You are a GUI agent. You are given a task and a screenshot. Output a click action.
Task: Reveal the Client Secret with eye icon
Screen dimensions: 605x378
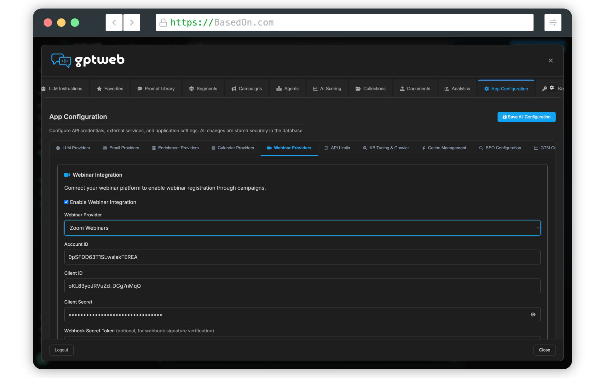tap(533, 315)
